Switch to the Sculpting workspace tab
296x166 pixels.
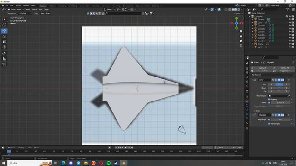(62, 6)
